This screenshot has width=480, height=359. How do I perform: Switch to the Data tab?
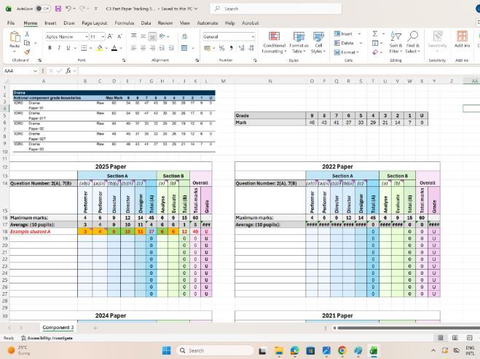tap(146, 23)
